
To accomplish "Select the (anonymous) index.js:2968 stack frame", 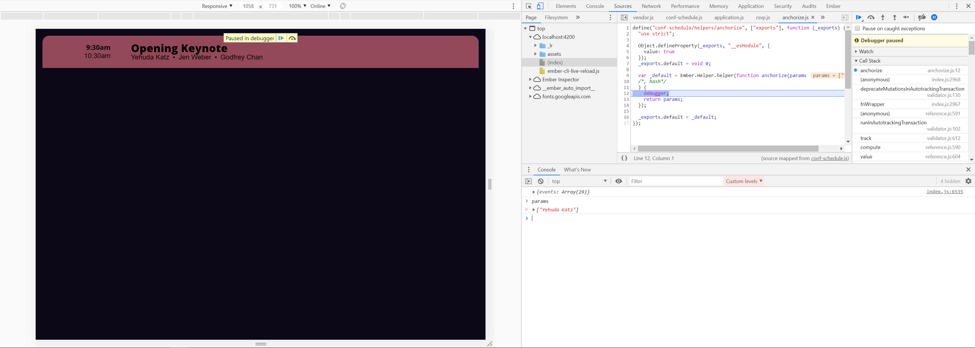I will (910, 79).
